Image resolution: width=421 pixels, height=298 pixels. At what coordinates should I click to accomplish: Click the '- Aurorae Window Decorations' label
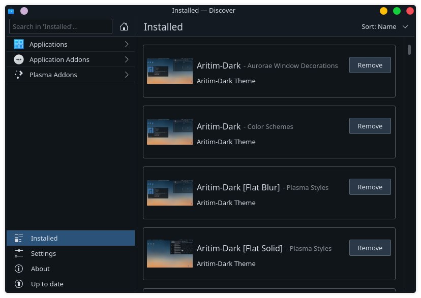click(x=290, y=65)
